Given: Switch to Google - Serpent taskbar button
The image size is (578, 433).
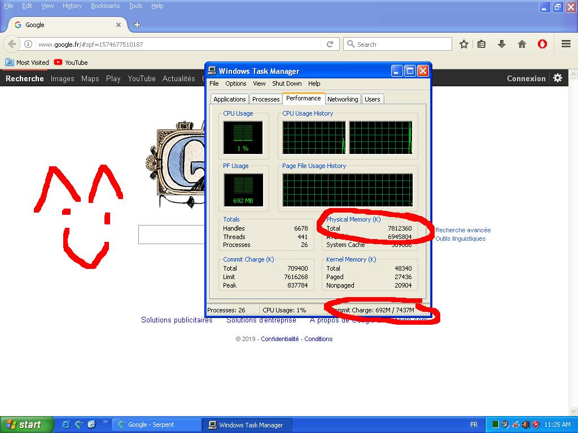Looking at the screenshot, I should 156,425.
